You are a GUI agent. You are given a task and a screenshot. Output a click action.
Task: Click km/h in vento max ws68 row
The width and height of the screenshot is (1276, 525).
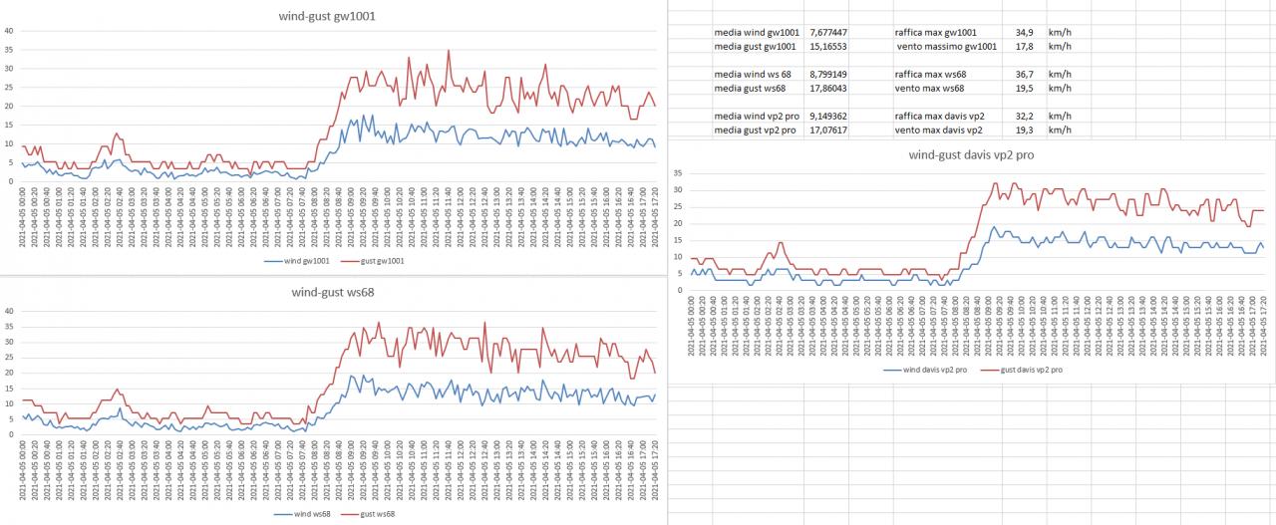(x=1060, y=88)
